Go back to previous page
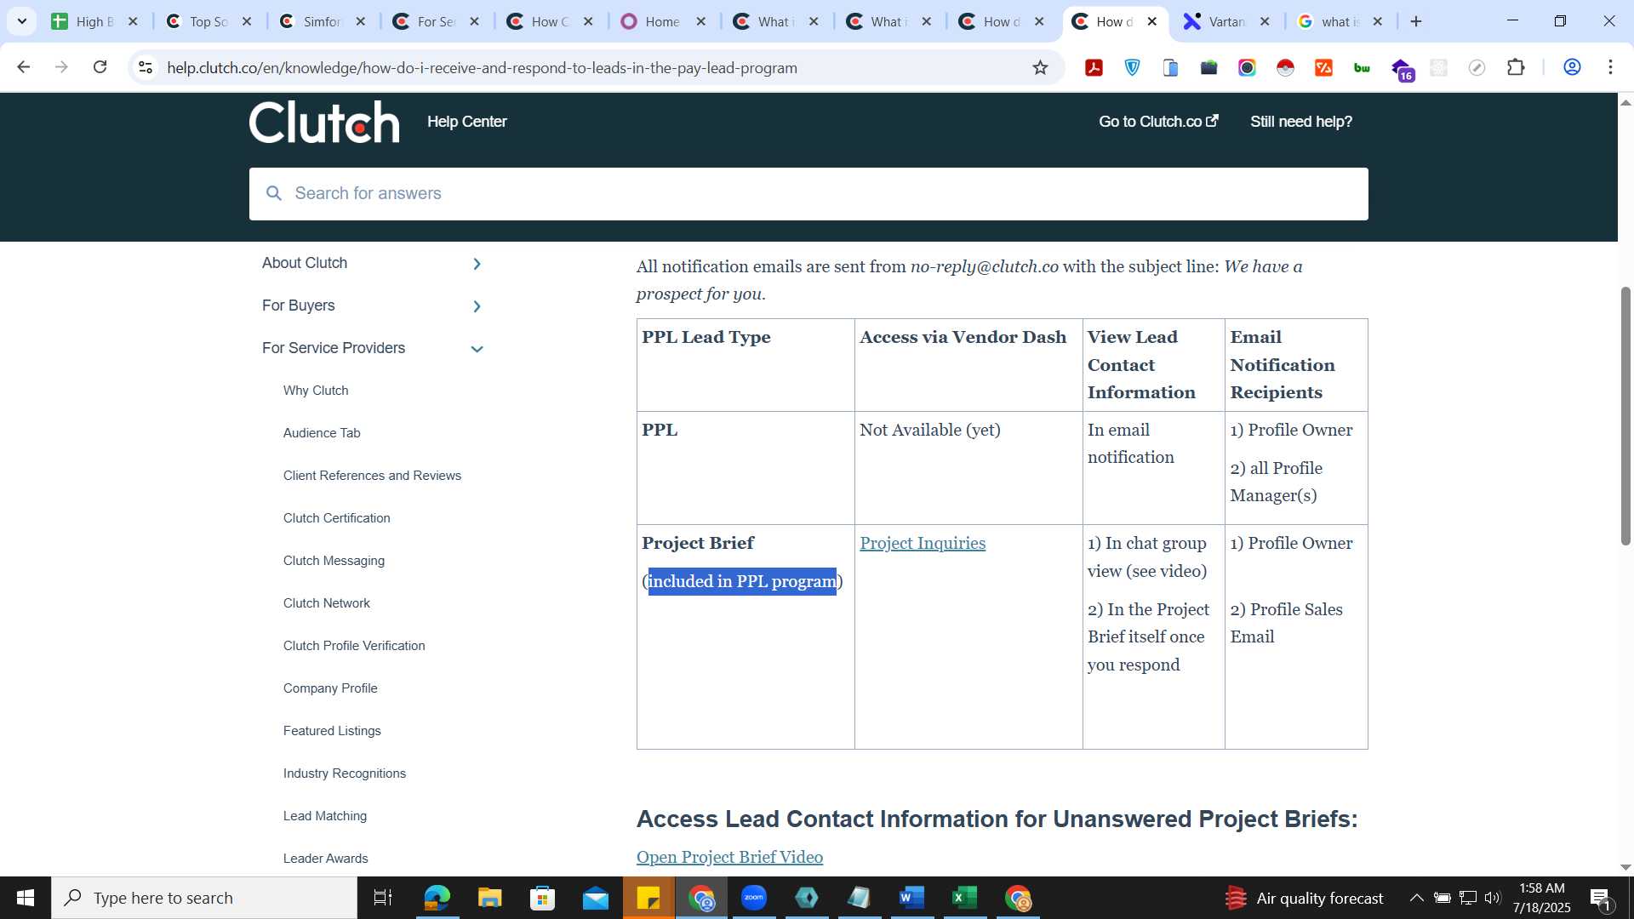Image resolution: width=1634 pixels, height=919 pixels. click(24, 67)
